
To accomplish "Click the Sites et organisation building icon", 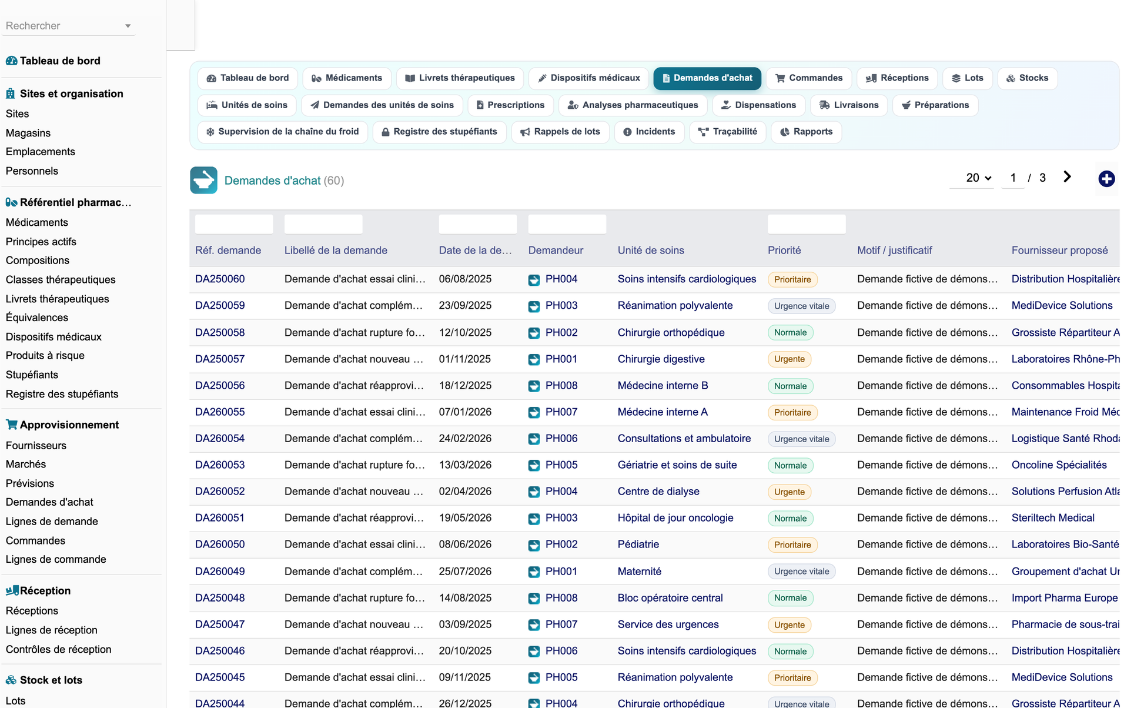I will point(11,93).
